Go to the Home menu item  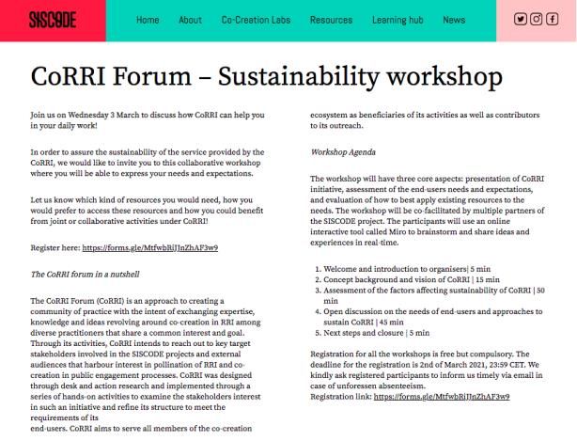pos(148,20)
